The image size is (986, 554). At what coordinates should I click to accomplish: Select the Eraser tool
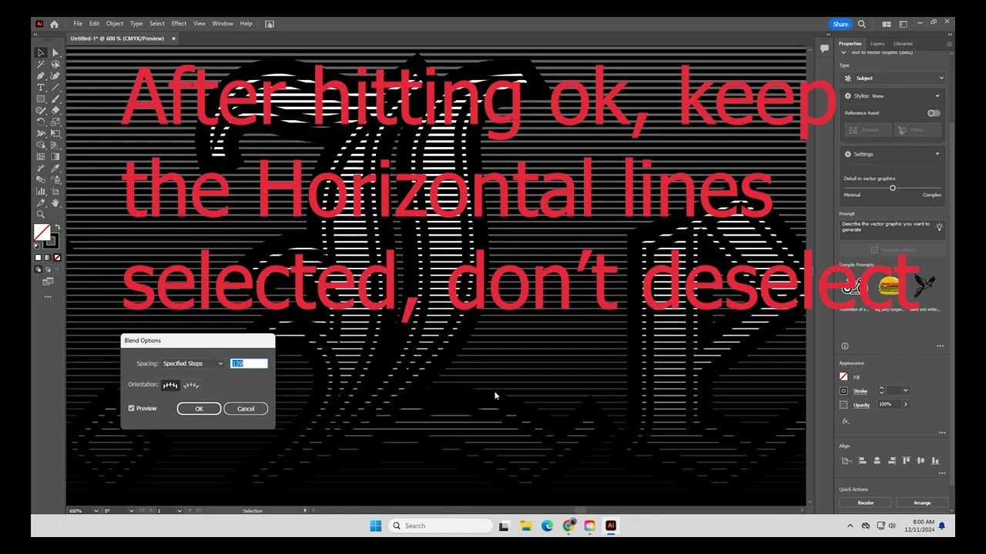tap(55, 111)
